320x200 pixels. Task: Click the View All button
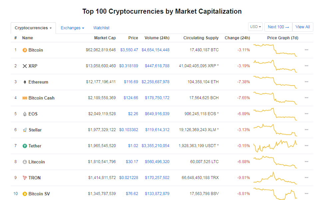click(303, 27)
